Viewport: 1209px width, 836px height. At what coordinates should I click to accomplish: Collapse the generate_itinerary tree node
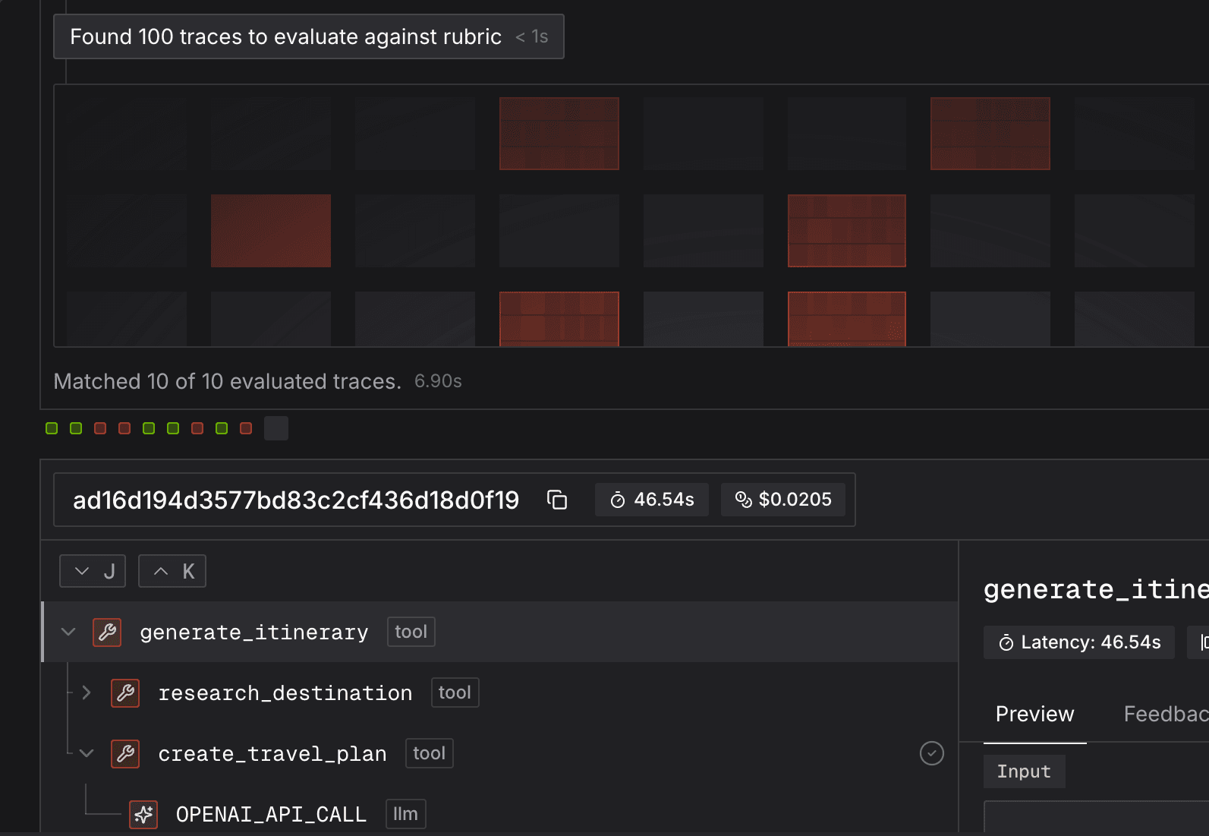[x=68, y=632]
